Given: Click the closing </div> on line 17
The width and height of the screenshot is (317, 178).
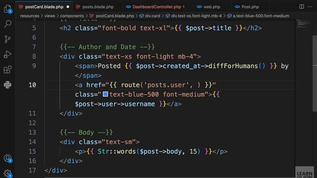Looking at the screenshot, I should 55,170.
